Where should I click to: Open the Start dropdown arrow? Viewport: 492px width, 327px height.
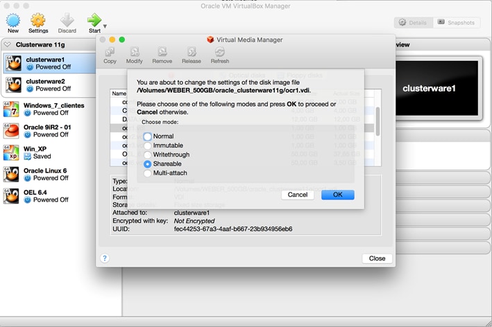click(x=105, y=26)
